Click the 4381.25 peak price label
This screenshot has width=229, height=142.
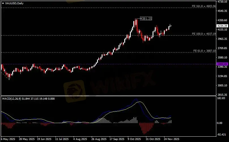[146, 19]
